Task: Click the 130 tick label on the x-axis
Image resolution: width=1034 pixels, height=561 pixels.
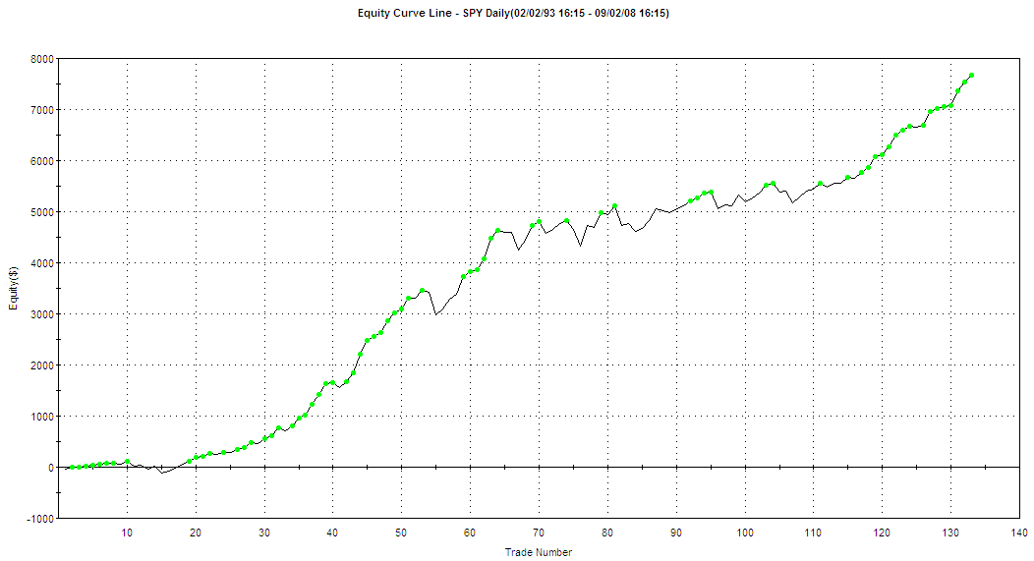Action: tap(950, 533)
